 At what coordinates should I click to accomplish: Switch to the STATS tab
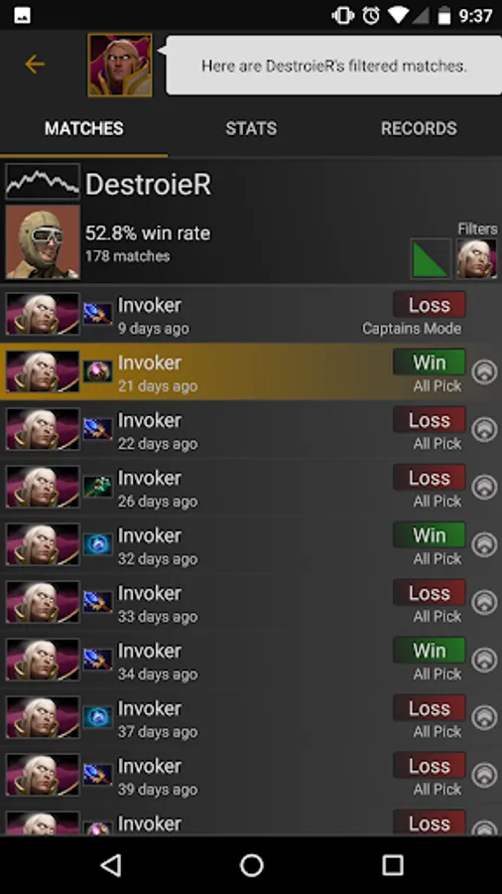click(x=251, y=128)
